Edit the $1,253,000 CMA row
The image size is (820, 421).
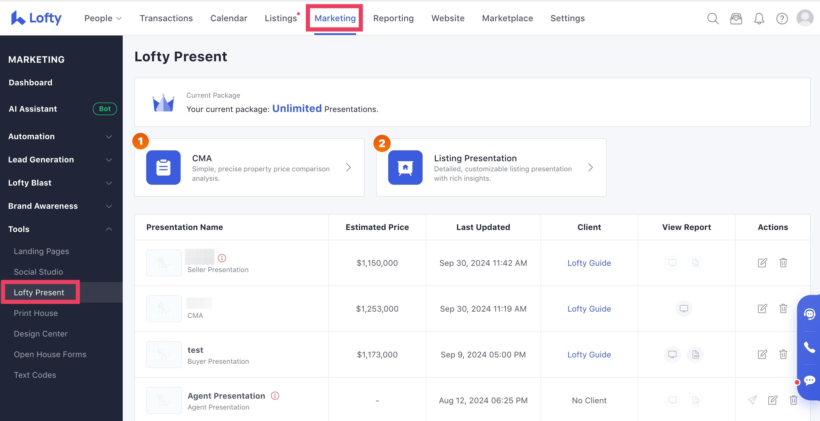pyautogui.click(x=762, y=308)
